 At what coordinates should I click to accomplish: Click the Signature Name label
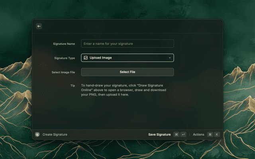(64, 44)
